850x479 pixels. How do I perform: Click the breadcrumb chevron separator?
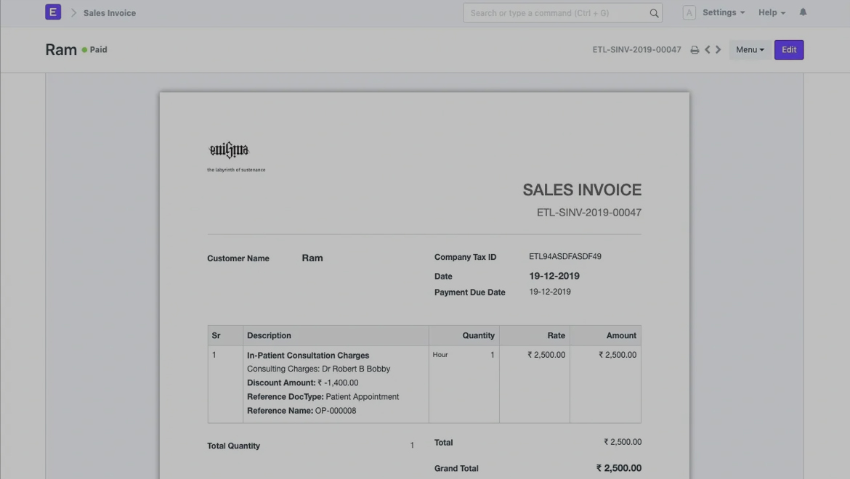coord(73,13)
